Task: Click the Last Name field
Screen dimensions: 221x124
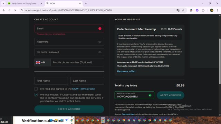Action: coord(87,81)
